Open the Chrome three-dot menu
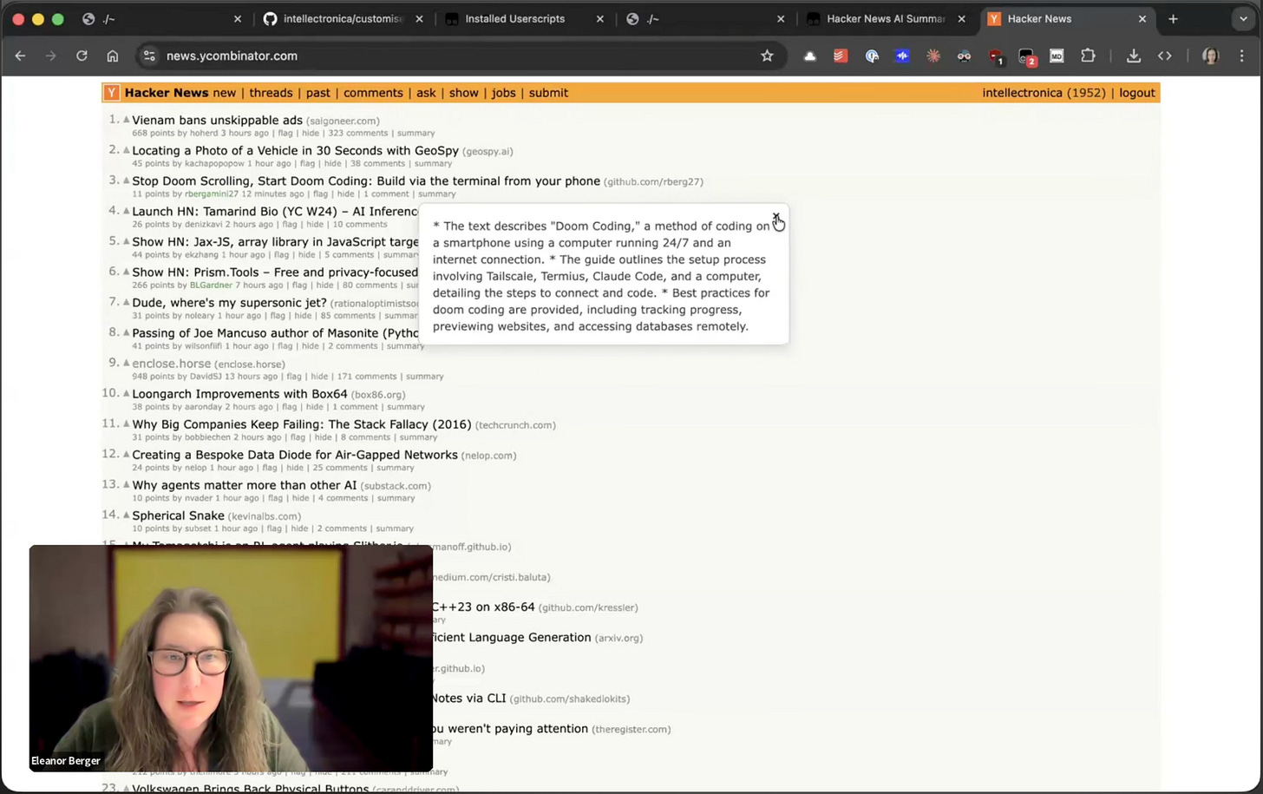The height and width of the screenshot is (794, 1263). (1242, 56)
